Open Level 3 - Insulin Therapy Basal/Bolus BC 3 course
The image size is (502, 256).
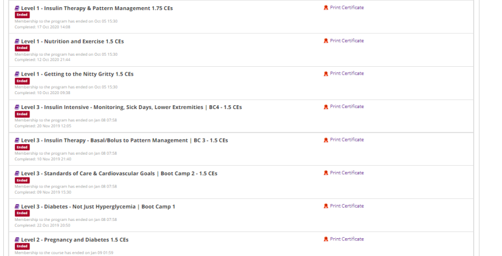(x=124, y=140)
